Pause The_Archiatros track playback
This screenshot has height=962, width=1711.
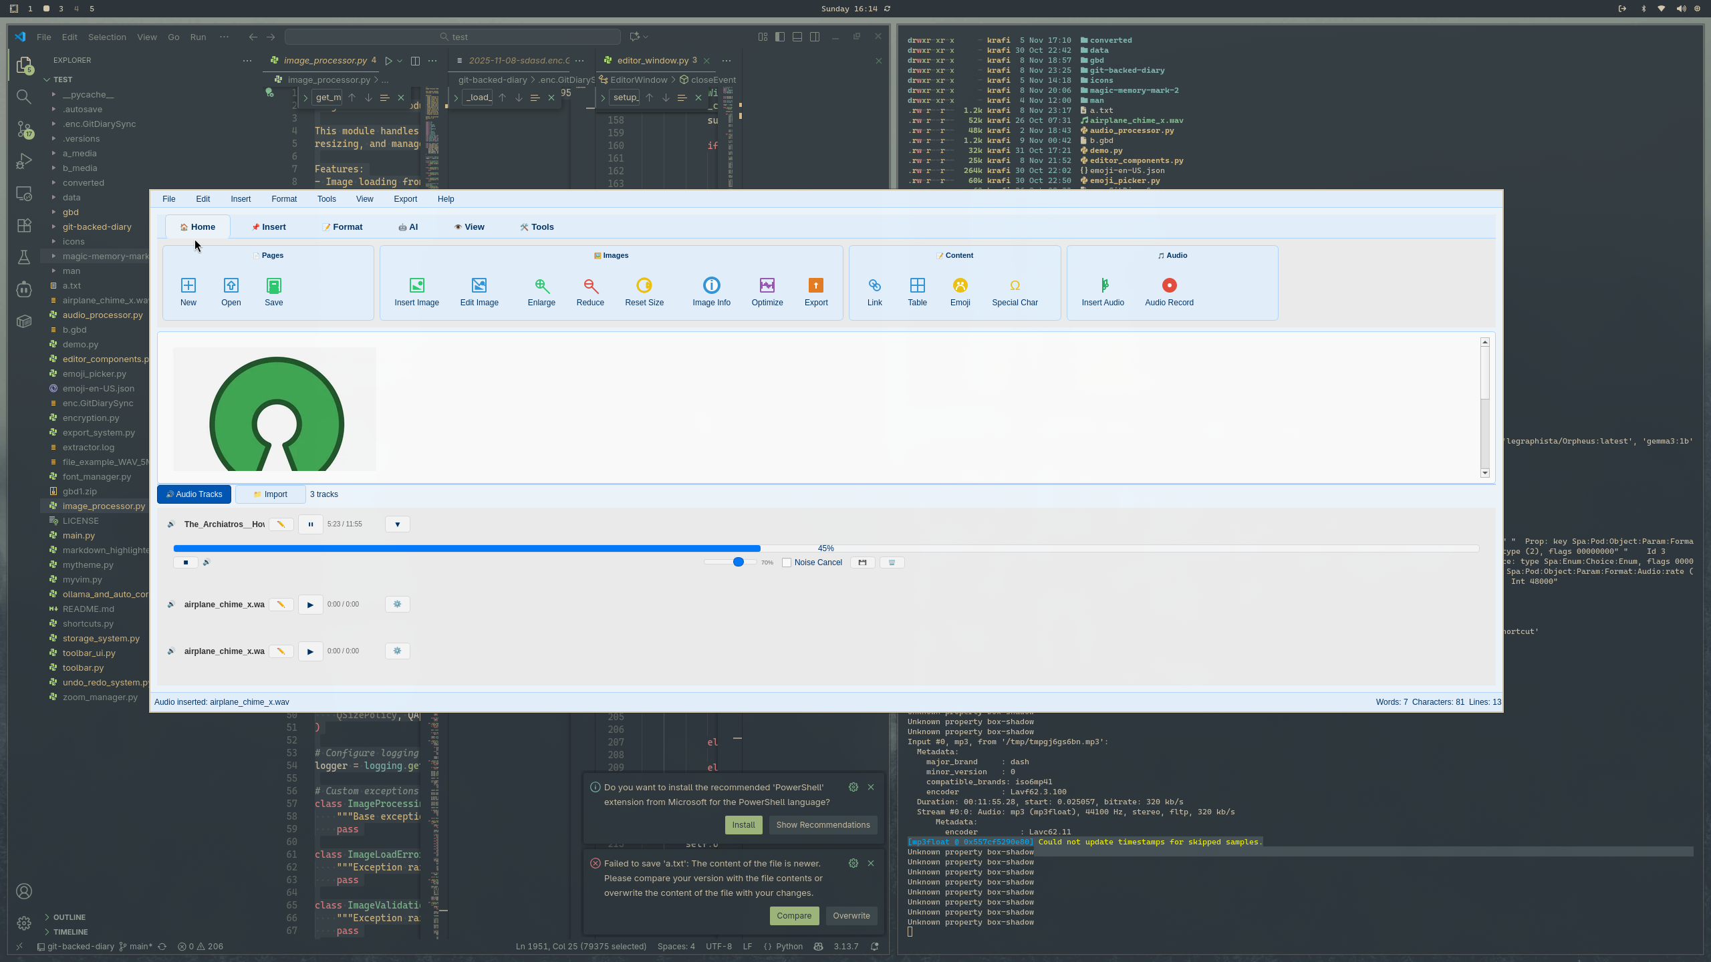tap(310, 524)
